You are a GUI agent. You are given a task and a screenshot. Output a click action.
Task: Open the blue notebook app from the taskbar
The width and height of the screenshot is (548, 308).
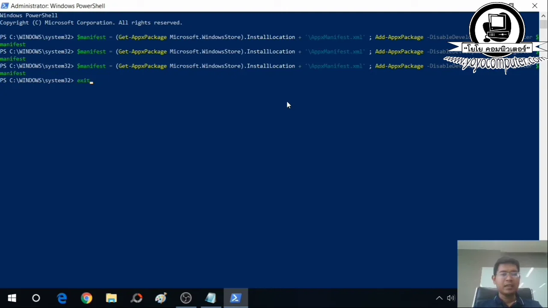pyautogui.click(x=210, y=298)
